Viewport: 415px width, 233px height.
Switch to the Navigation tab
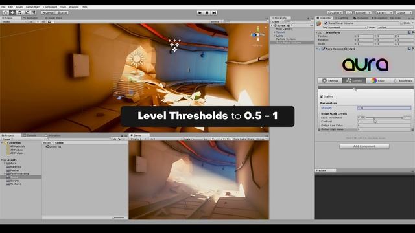379,18
